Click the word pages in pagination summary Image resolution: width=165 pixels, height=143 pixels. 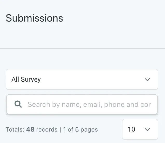pos(89,130)
